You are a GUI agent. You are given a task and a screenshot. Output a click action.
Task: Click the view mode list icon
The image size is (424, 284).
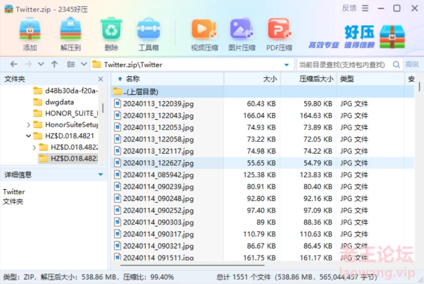(x=71, y=64)
